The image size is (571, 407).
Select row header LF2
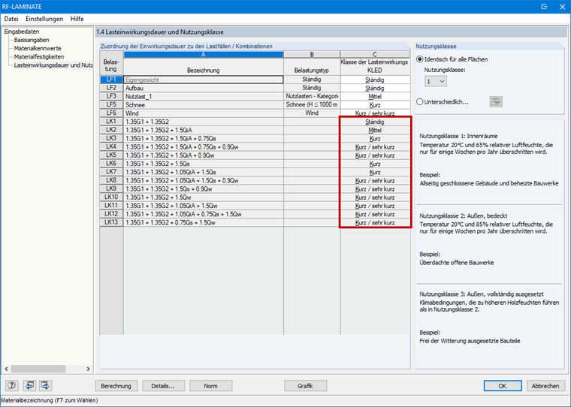(111, 88)
